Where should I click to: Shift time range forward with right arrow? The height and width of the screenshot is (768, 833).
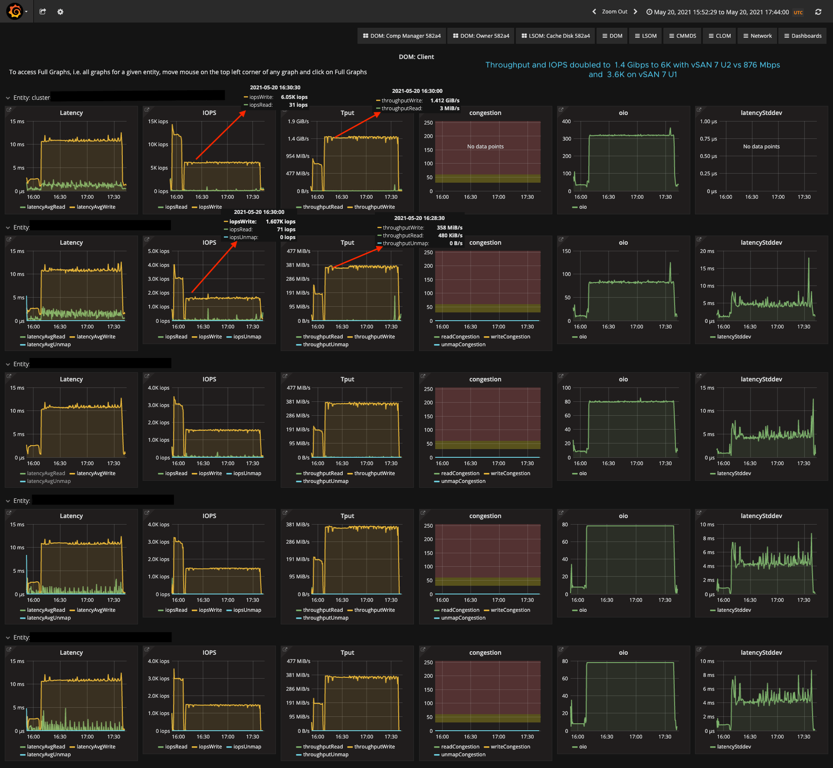click(636, 12)
